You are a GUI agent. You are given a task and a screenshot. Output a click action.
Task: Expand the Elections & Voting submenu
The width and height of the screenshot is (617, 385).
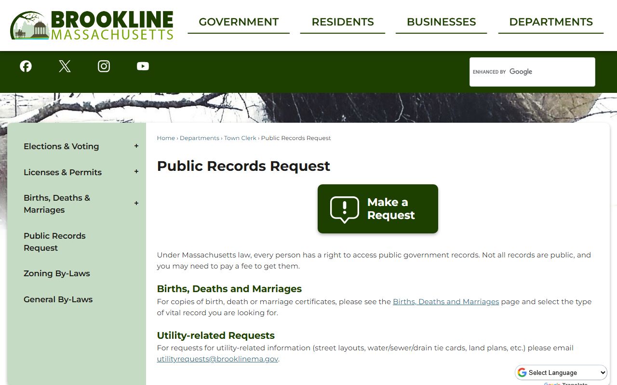point(136,146)
